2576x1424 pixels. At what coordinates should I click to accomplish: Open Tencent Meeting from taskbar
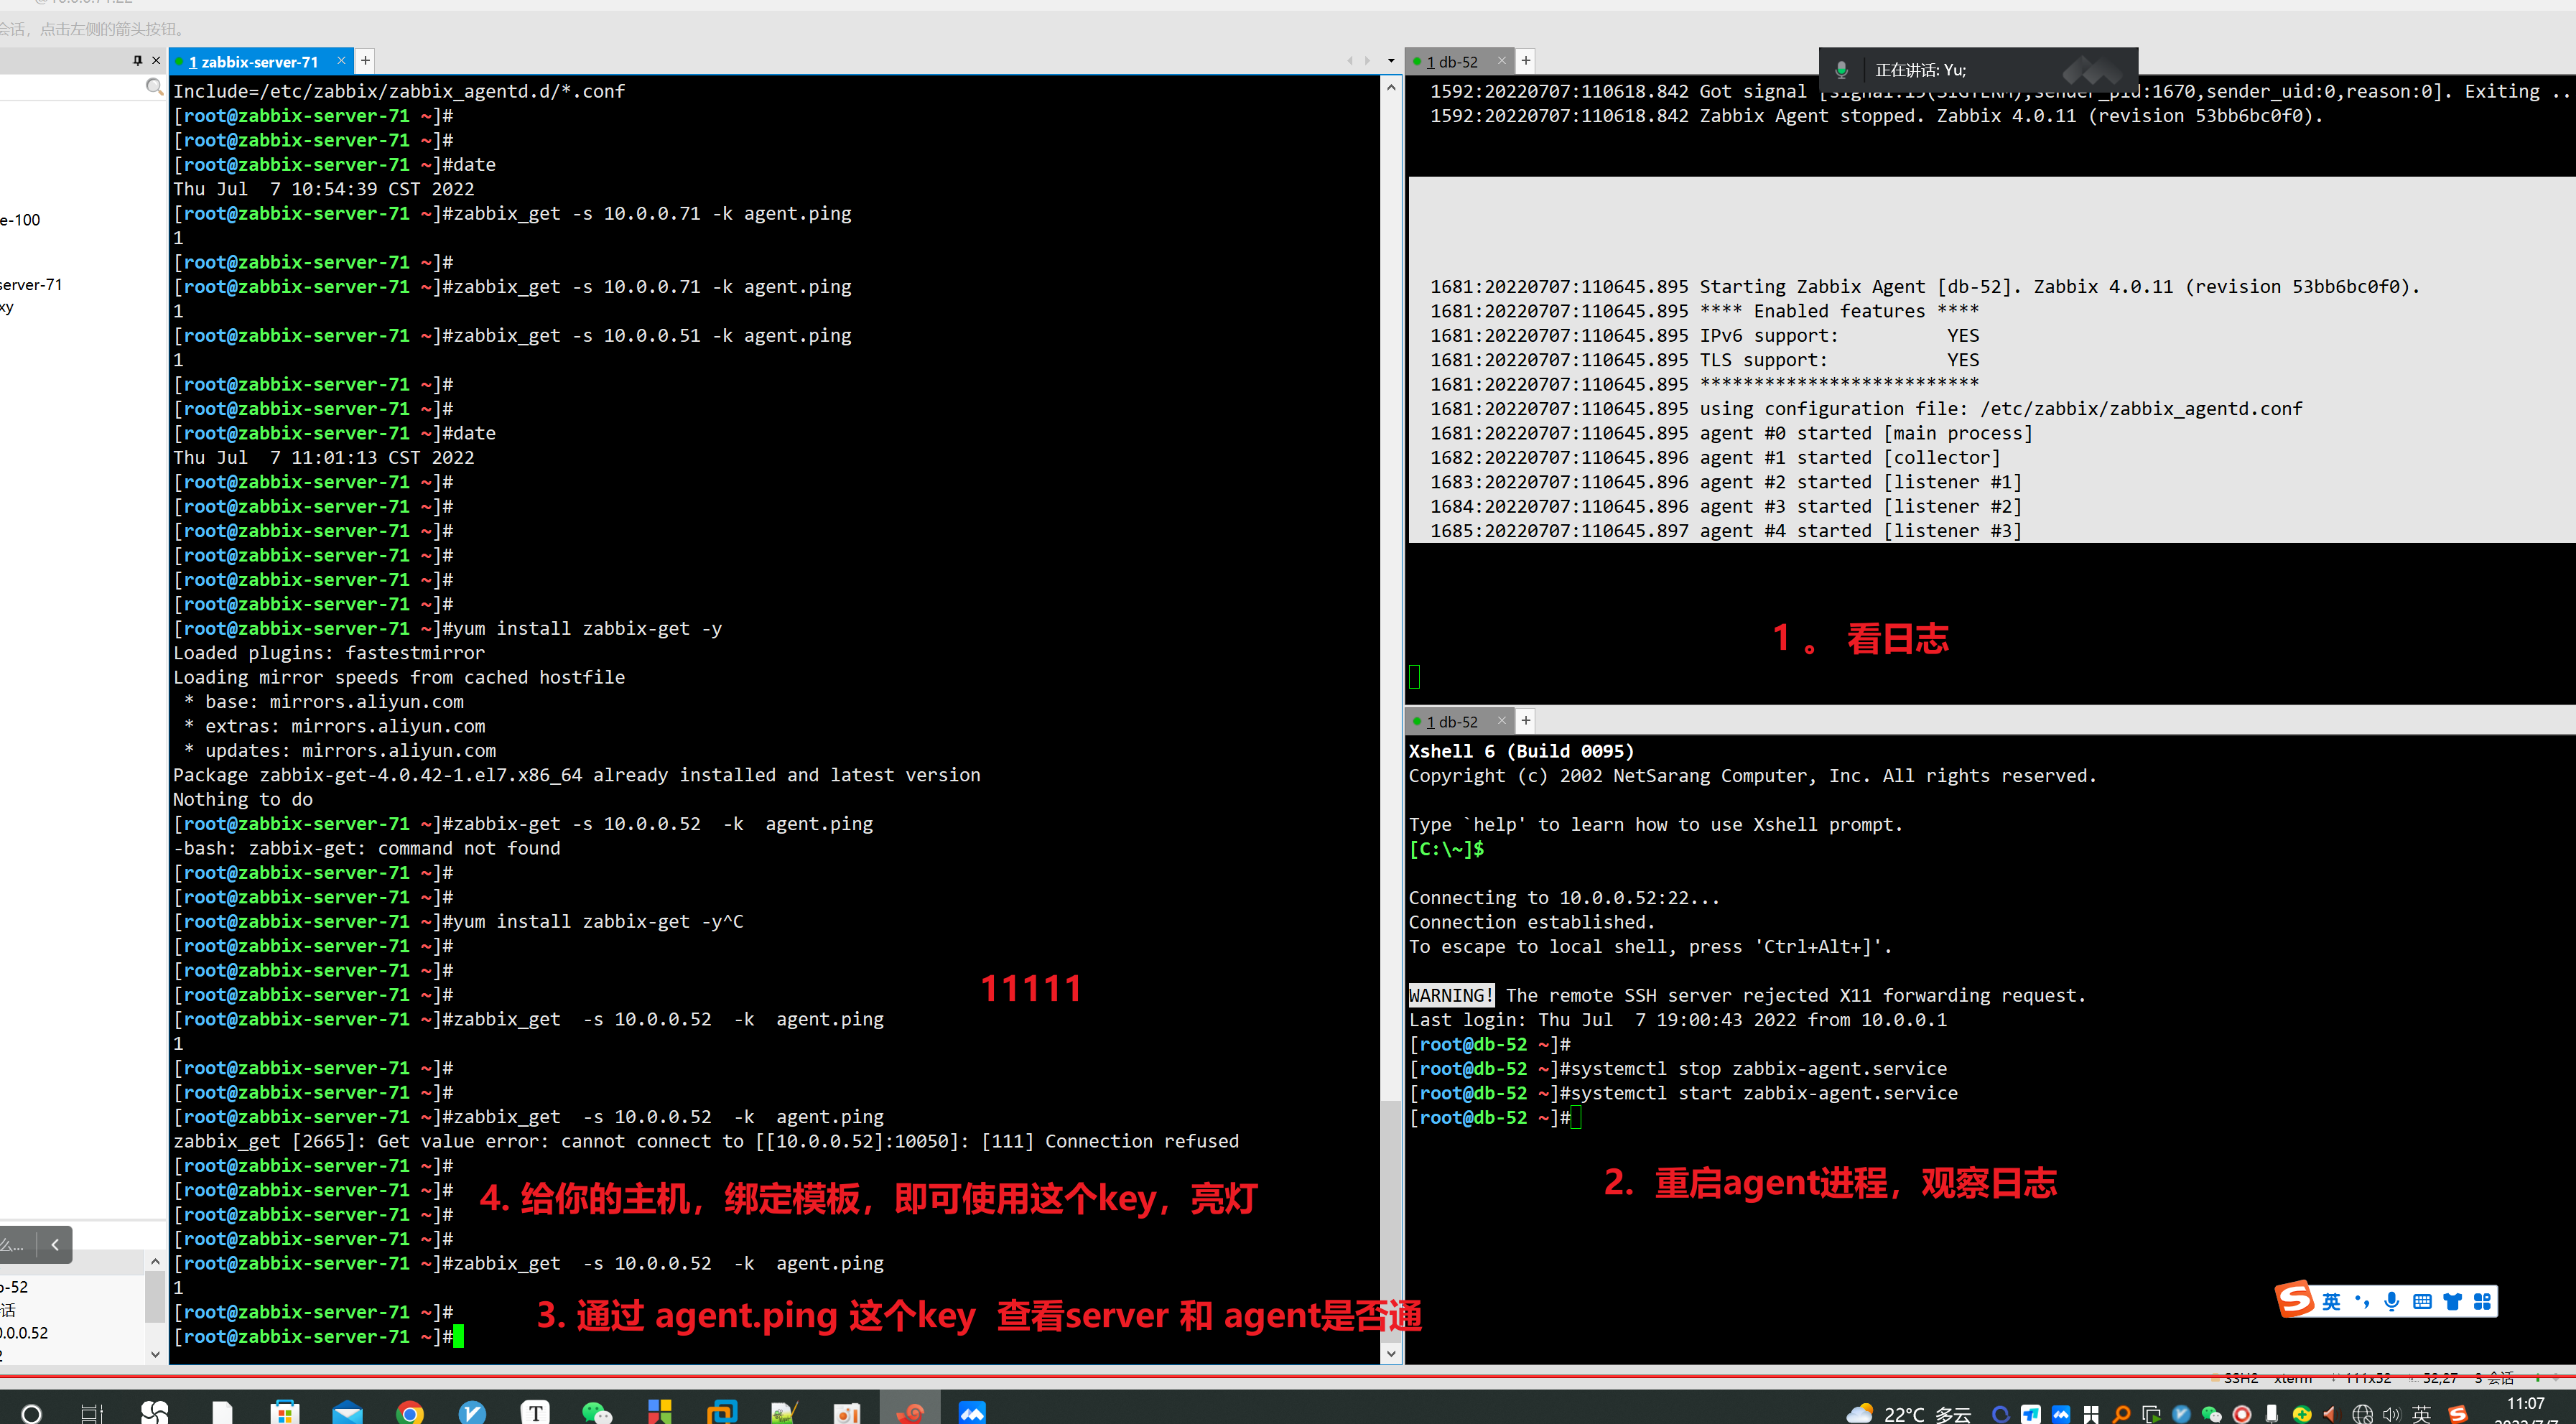[x=972, y=1411]
